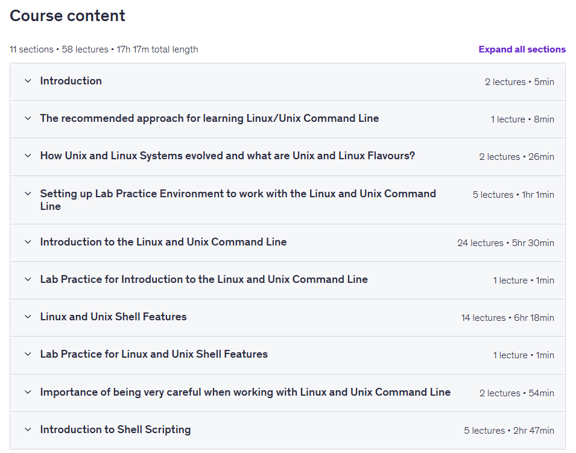Open the recommended approach for learning section
The width and height of the screenshot is (576, 453).
pyautogui.click(x=209, y=118)
